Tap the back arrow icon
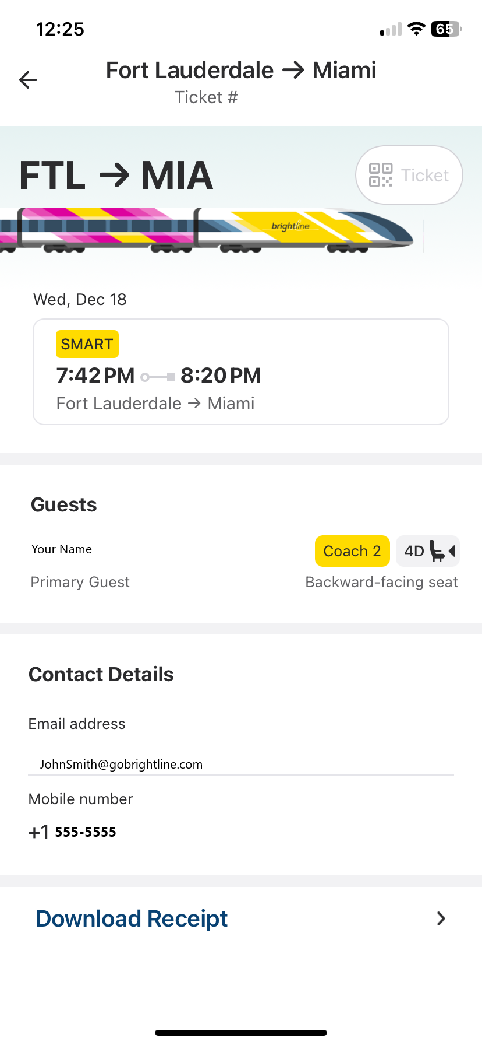Viewport: 482px width, 1045px height. tap(28, 80)
